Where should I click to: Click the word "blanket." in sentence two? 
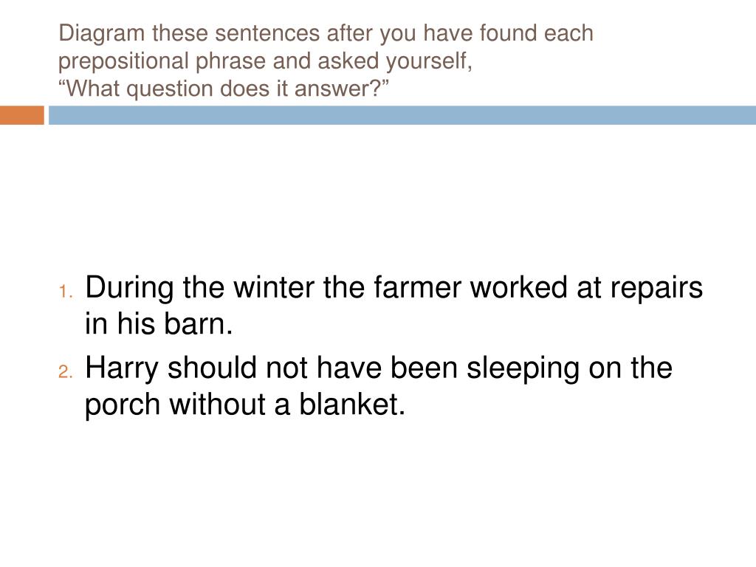point(352,404)
